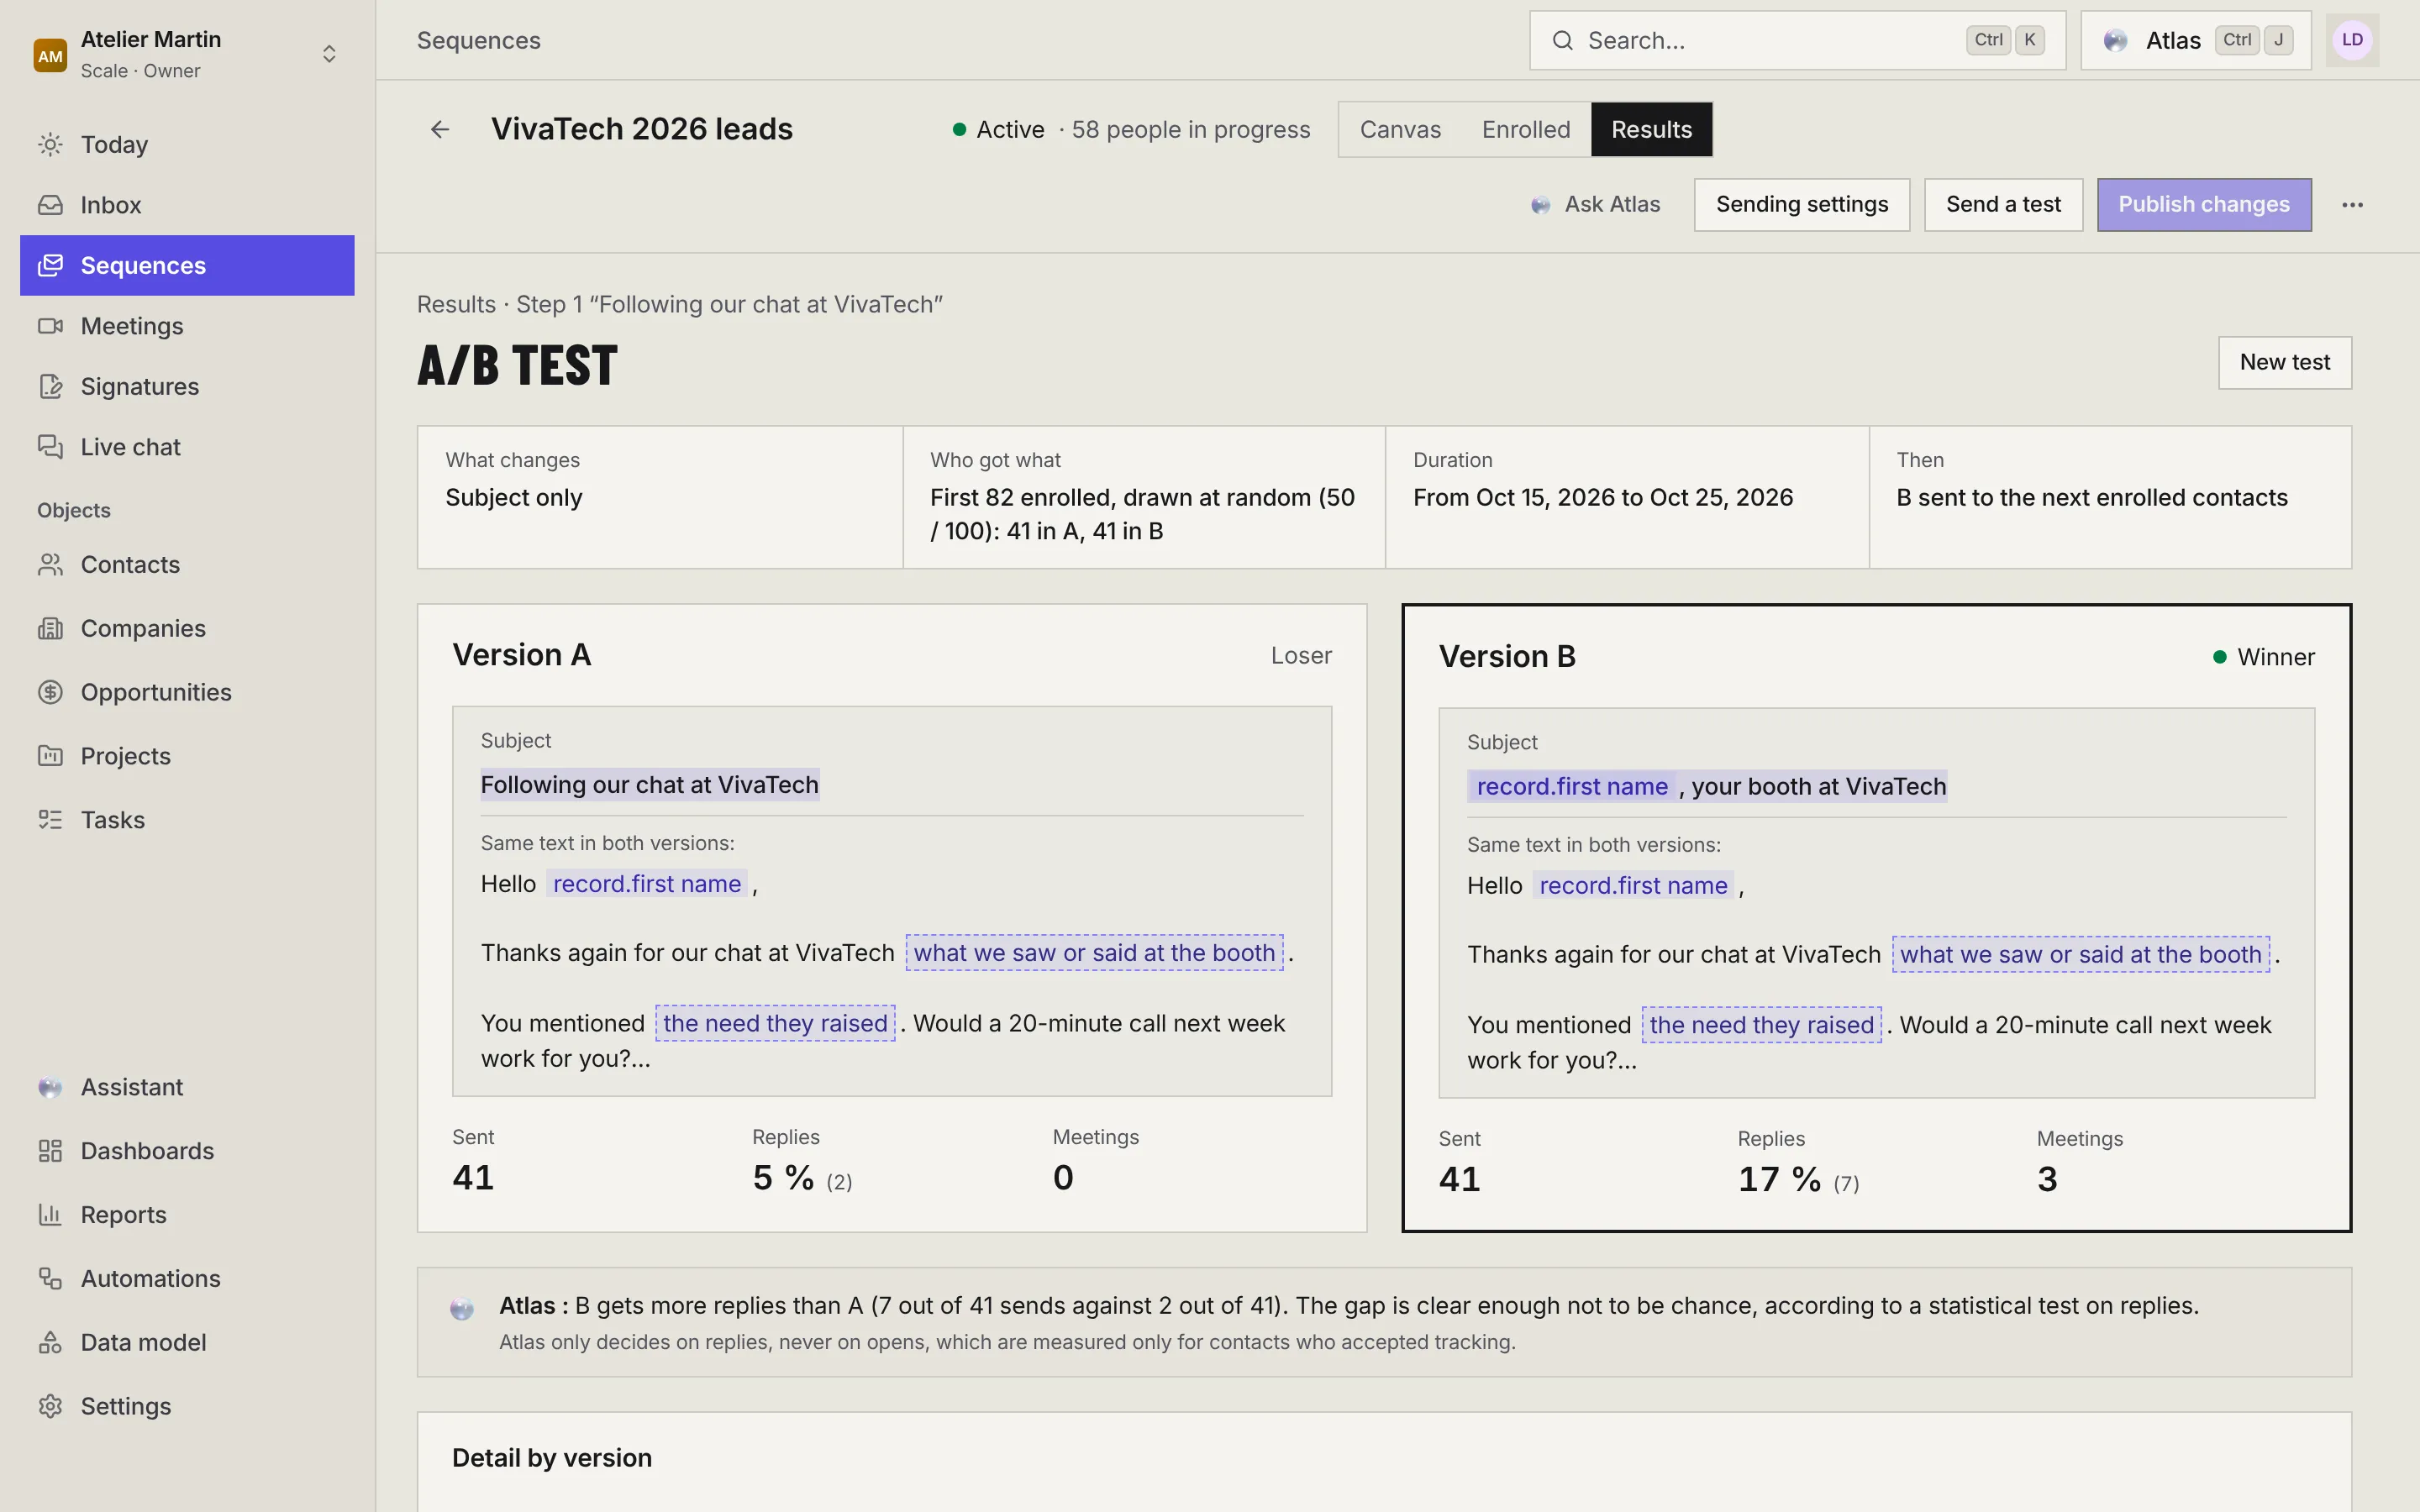Screen dimensions: 2420x1512
Task: Click Version A subject 'Following our chat at VivaTech'
Action: pos(650,785)
